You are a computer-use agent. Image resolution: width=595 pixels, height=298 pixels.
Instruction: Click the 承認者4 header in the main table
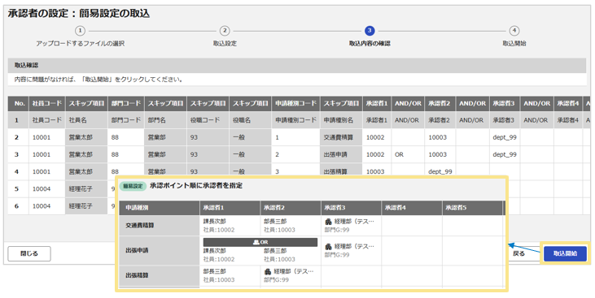pos(568,103)
